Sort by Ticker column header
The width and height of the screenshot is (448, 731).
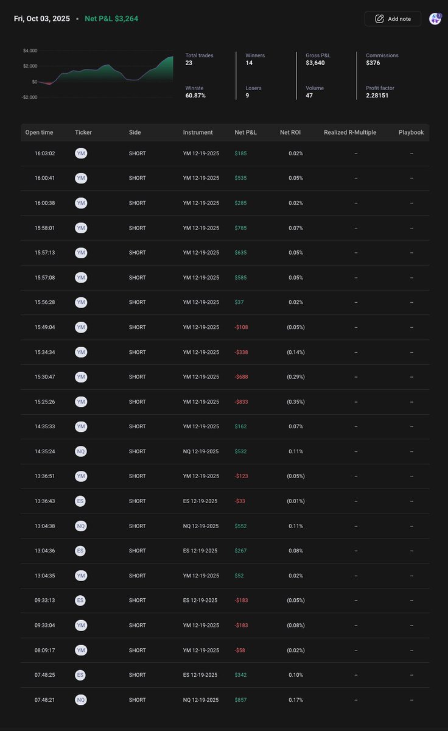click(x=83, y=132)
